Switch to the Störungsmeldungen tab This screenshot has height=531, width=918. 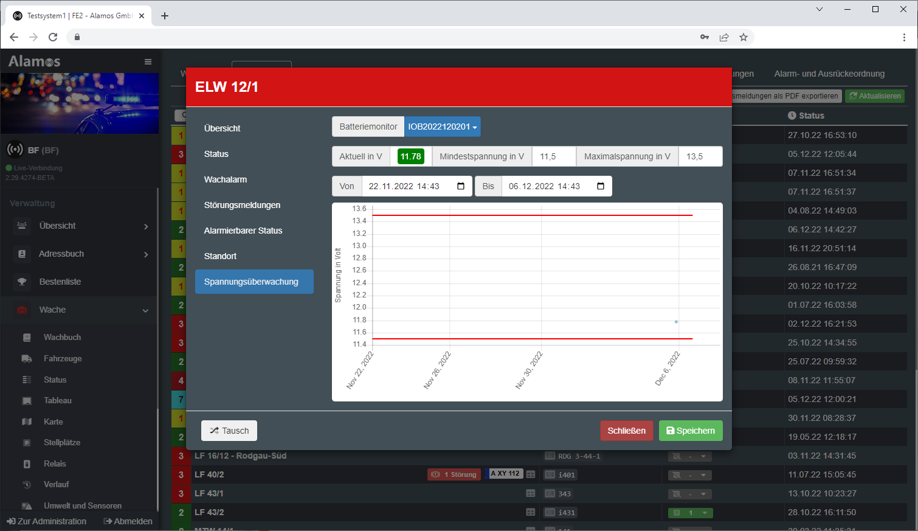pyautogui.click(x=242, y=205)
